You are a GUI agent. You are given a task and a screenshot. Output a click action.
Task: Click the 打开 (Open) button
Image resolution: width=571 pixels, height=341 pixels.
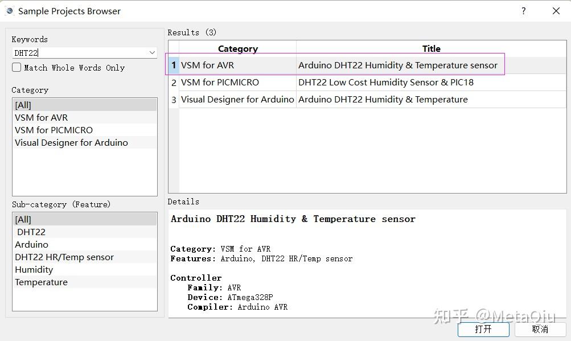coord(483,330)
